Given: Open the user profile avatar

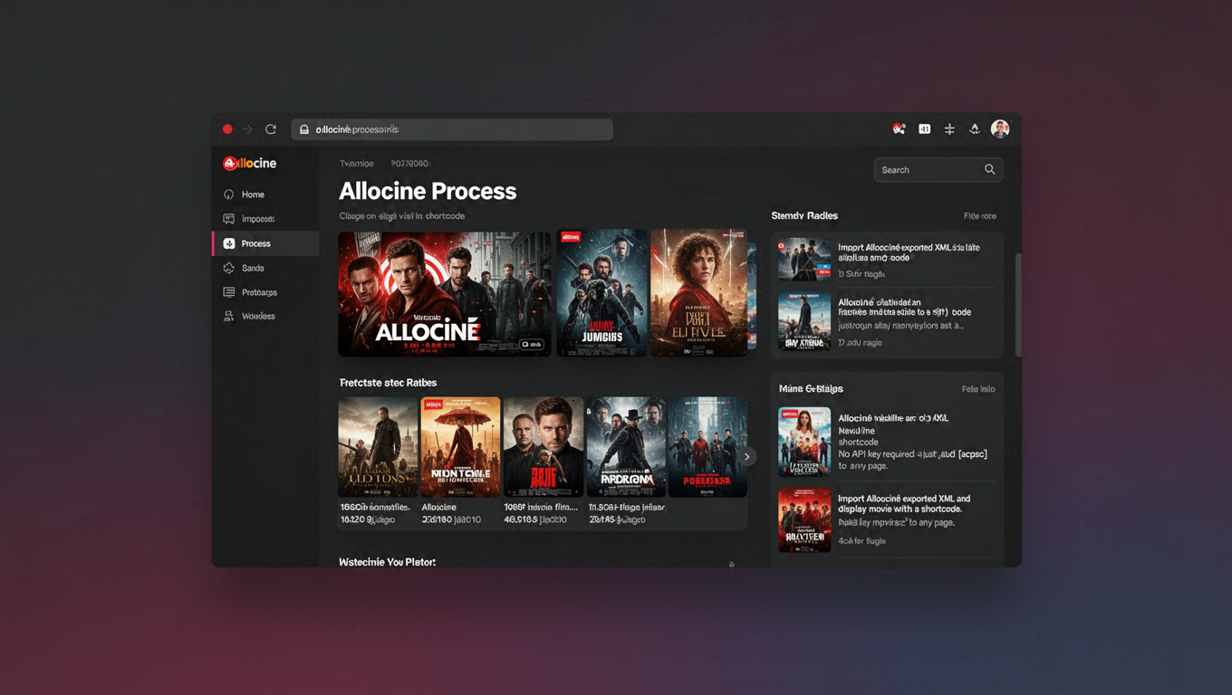Looking at the screenshot, I should click(1000, 129).
